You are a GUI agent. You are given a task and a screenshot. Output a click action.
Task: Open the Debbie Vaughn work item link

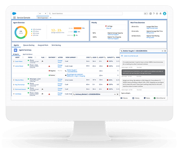[72, 71]
